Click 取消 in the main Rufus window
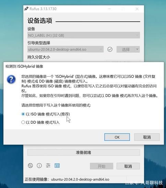 pos(128,166)
